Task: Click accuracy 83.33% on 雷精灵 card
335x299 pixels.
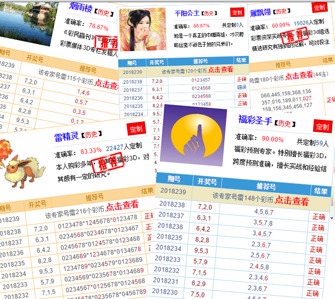Action: (91, 150)
